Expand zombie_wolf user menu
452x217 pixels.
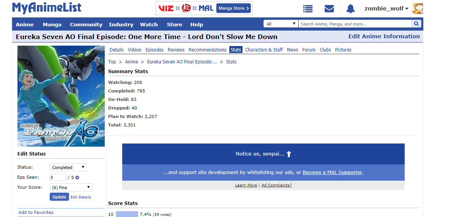coord(386,9)
